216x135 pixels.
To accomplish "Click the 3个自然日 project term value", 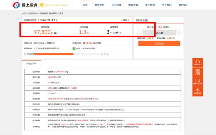I will click(114, 32).
